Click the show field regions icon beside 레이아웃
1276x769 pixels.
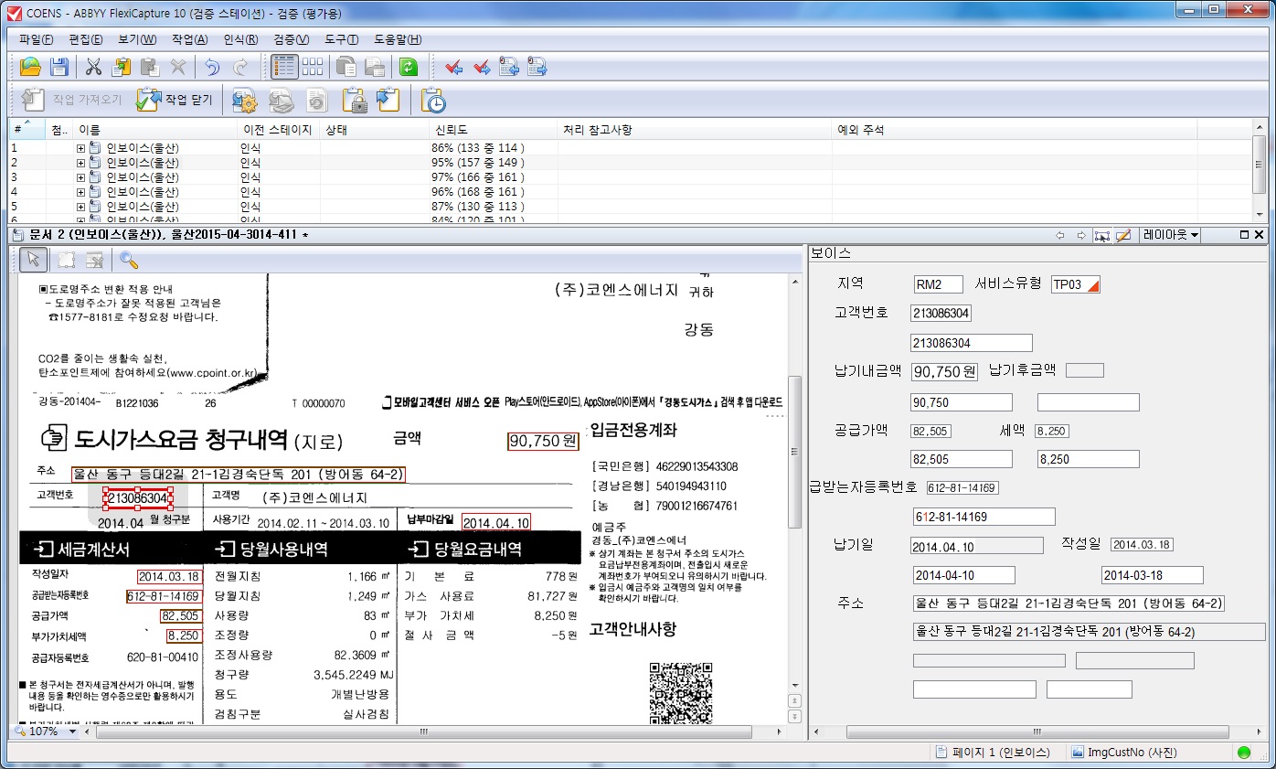pyautogui.click(x=1101, y=235)
